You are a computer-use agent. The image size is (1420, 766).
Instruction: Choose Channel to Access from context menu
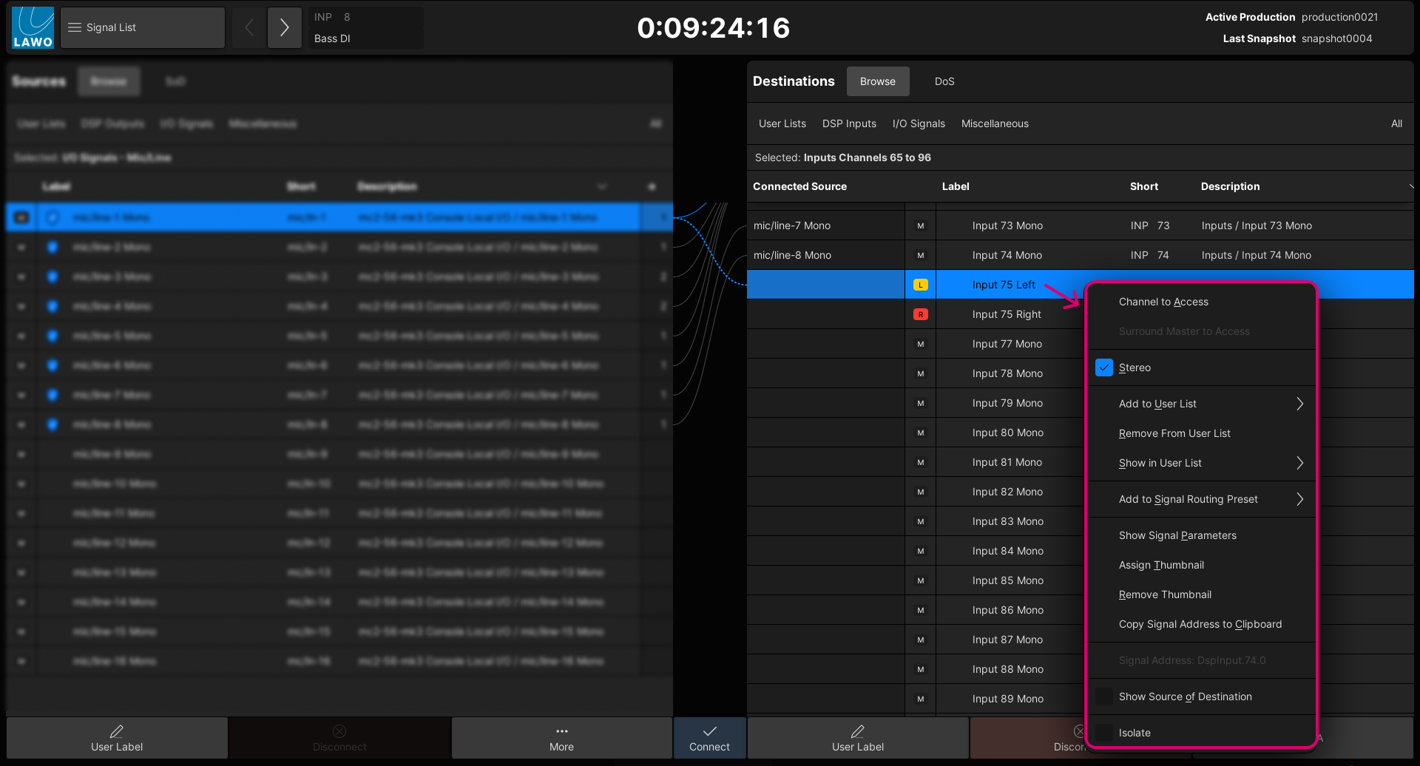click(1163, 302)
